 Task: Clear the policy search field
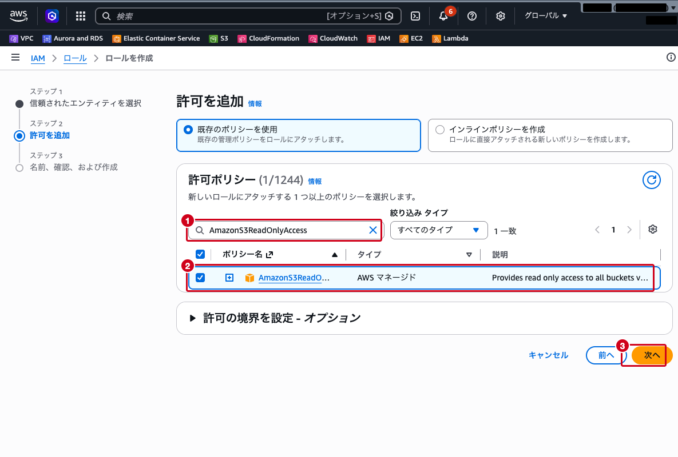click(x=372, y=230)
